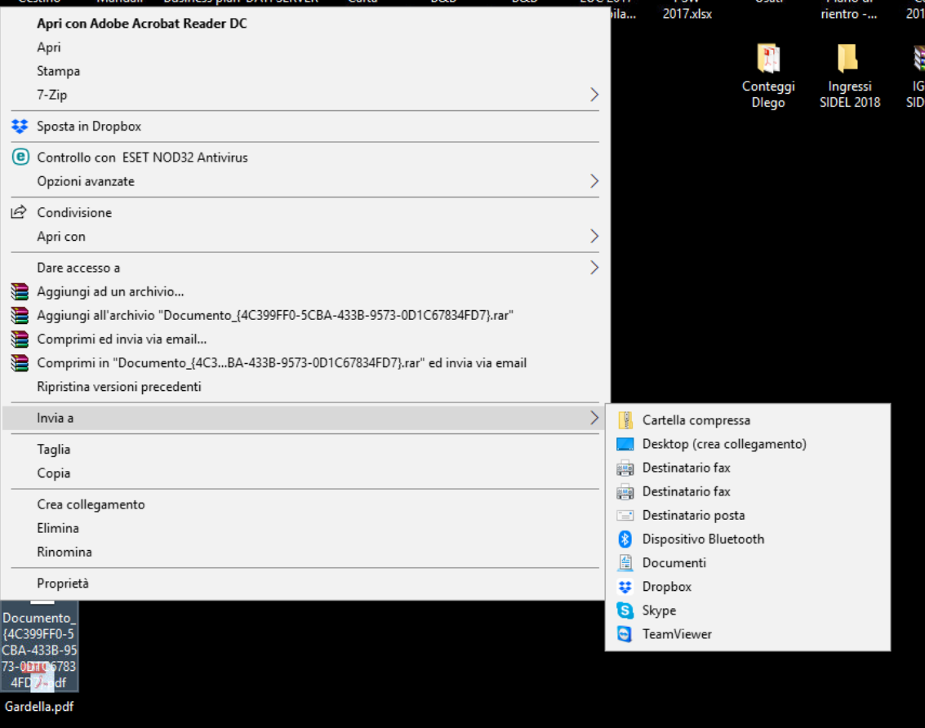Choose Stampa from the context menu
The height and width of the screenshot is (728, 925).
point(305,71)
